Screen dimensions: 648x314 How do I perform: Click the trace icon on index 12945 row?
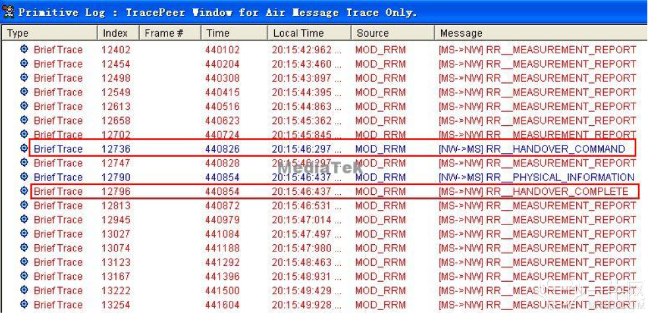24,220
